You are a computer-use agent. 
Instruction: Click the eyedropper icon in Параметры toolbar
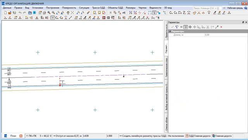[x=217, y=27]
